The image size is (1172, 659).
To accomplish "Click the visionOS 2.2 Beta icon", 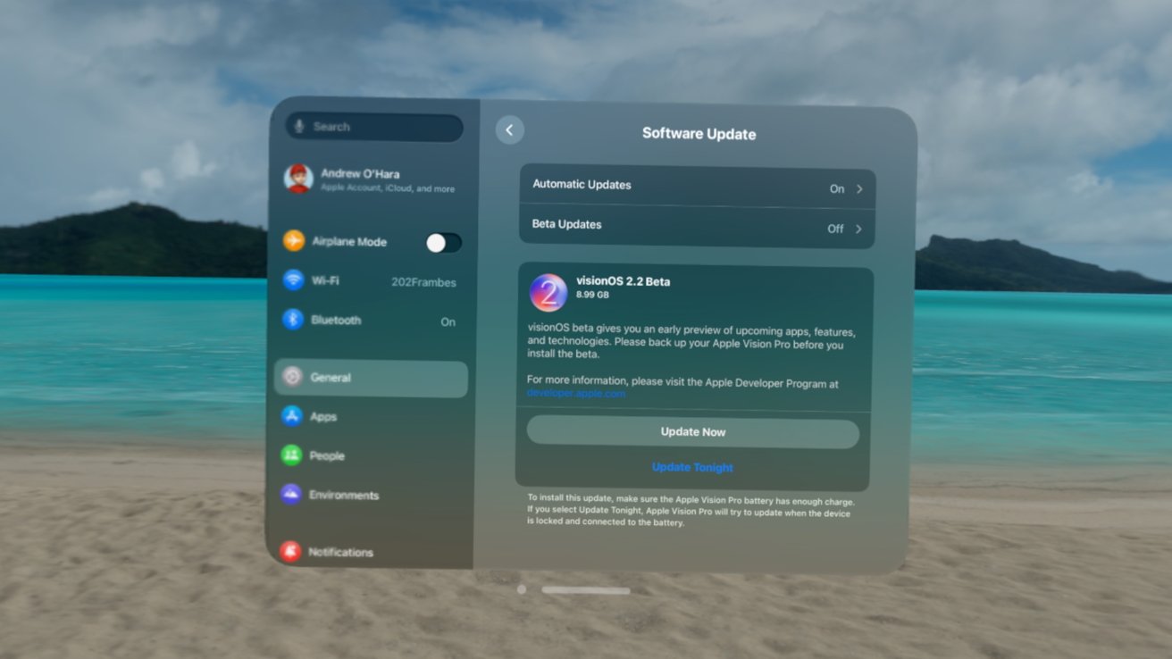I will pos(548,293).
